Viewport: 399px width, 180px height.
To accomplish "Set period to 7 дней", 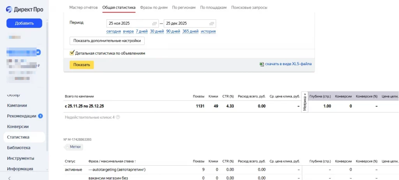I will tap(142, 31).
